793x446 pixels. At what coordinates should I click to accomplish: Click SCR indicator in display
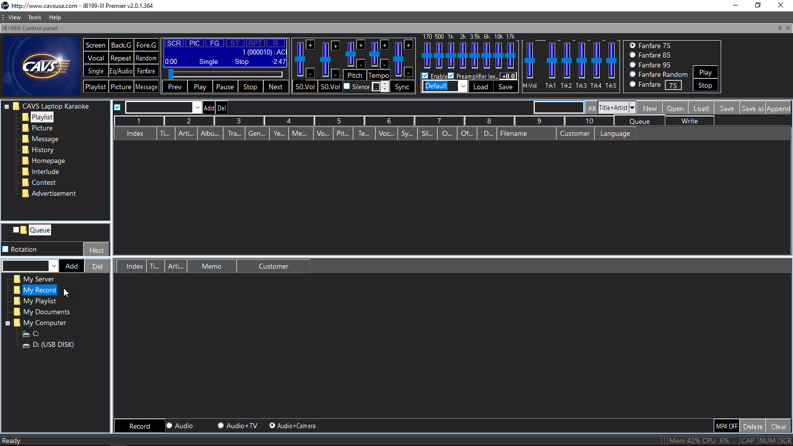click(174, 43)
